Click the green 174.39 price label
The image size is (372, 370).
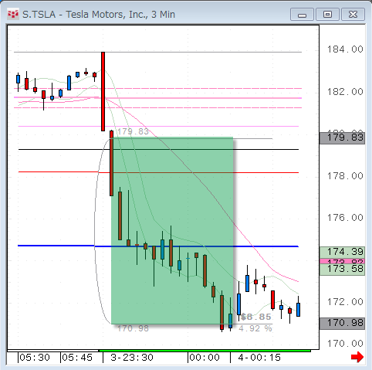(x=342, y=252)
